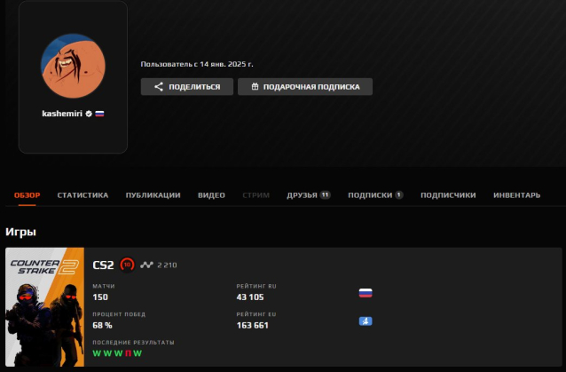Open the Counter-Strike 2 game cover
The width and height of the screenshot is (566, 372).
click(x=44, y=307)
